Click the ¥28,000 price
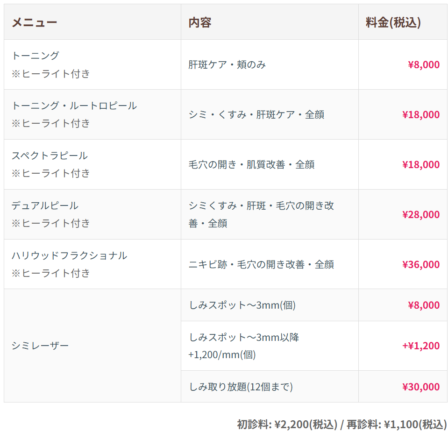448x431 pixels. point(420,215)
